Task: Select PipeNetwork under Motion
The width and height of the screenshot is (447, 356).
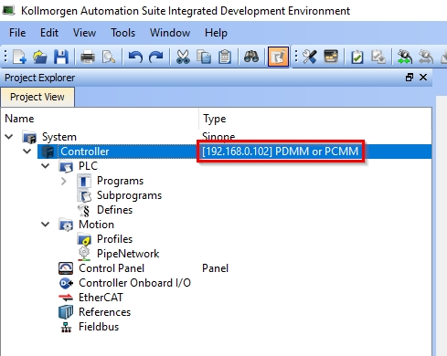Action: (128, 254)
